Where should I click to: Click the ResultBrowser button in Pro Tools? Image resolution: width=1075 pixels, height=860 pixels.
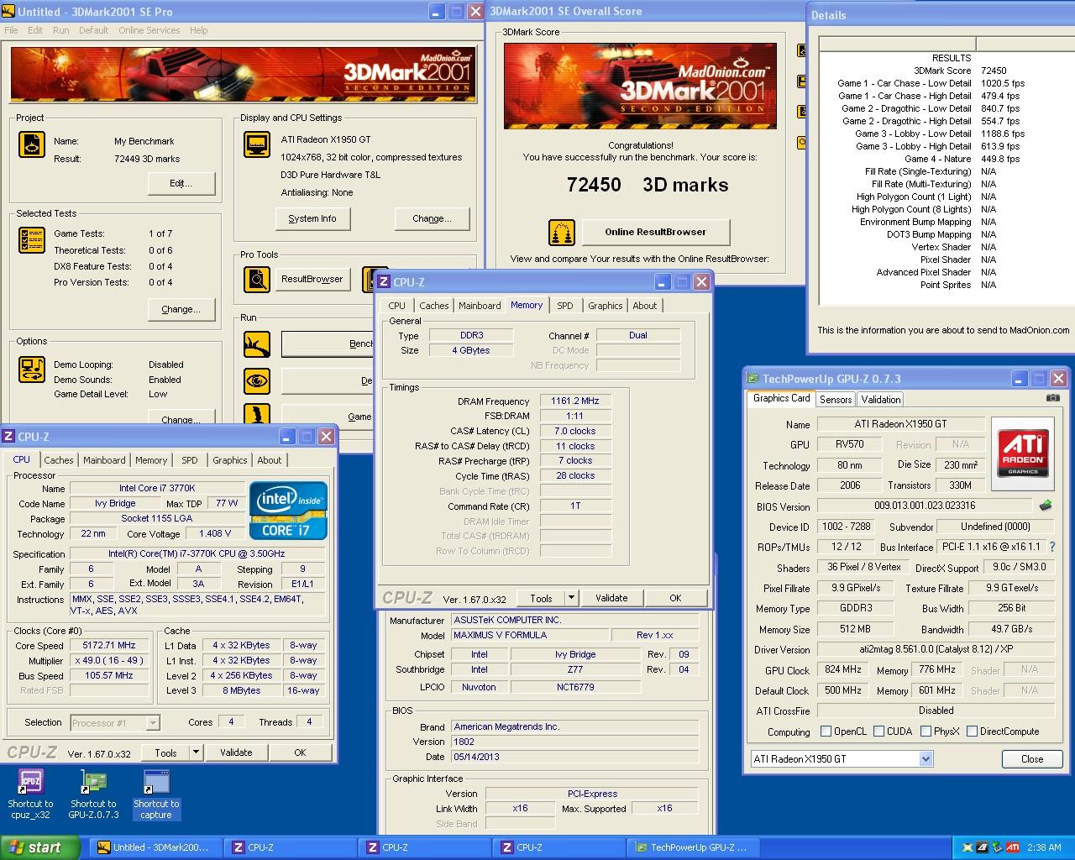click(x=312, y=279)
